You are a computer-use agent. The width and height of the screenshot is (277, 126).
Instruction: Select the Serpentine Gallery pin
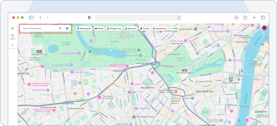(x=79, y=53)
